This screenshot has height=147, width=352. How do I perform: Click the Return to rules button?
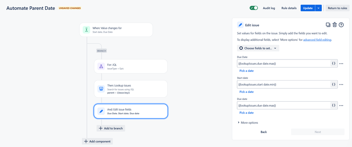pyautogui.click(x=337, y=8)
